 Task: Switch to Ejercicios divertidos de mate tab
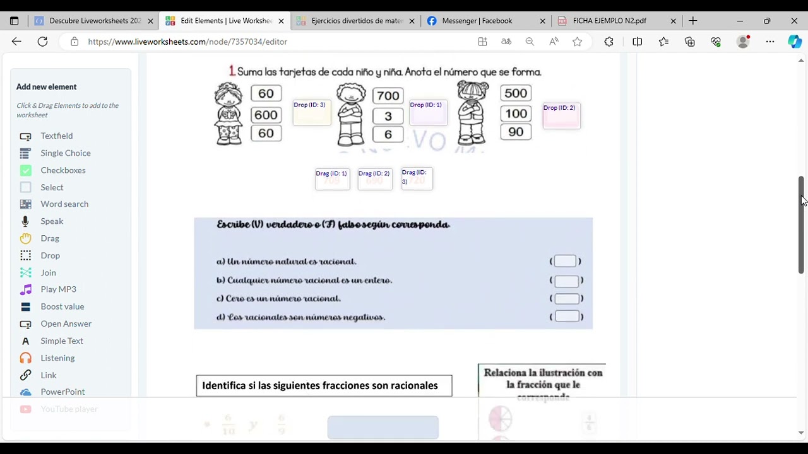tap(356, 21)
